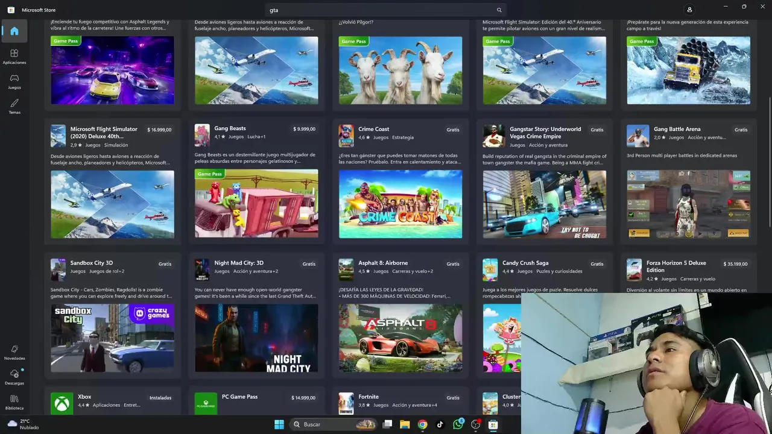The height and width of the screenshot is (434, 772).
Task: Click the Crime Coast banner image
Action: pos(400,204)
